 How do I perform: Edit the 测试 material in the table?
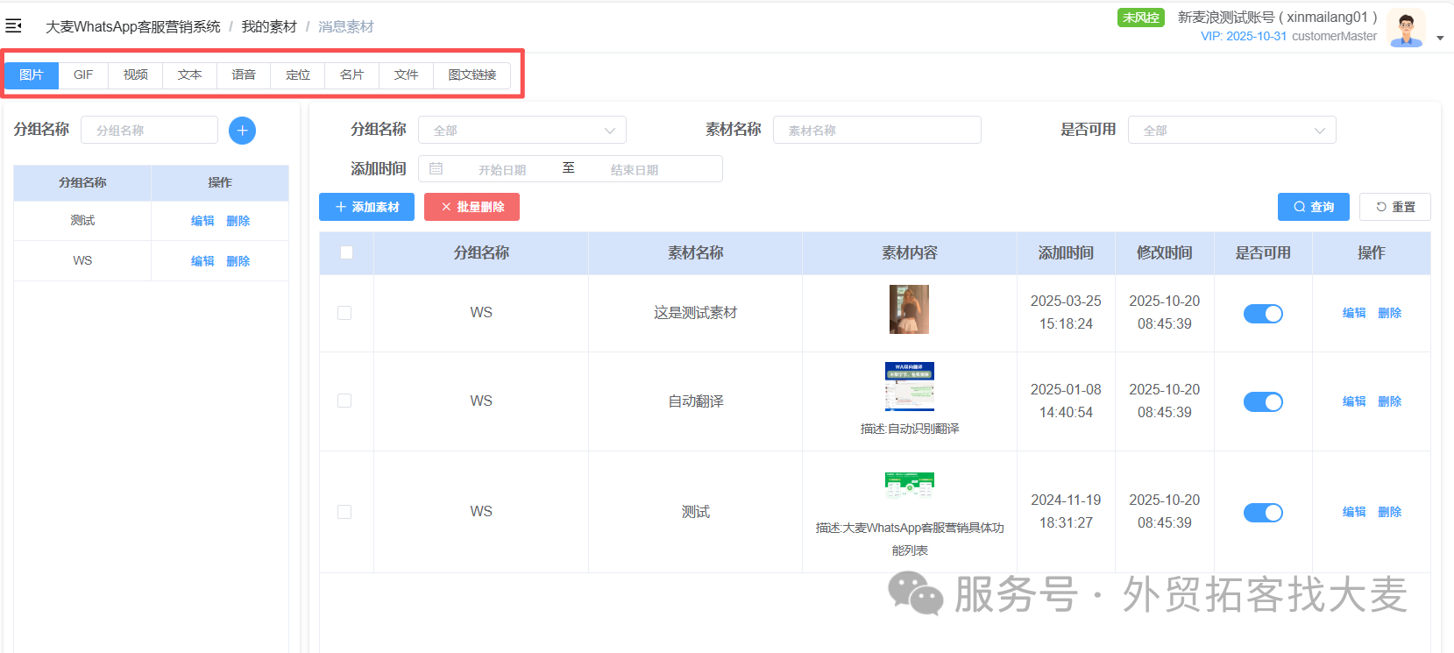pos(1354,512)
